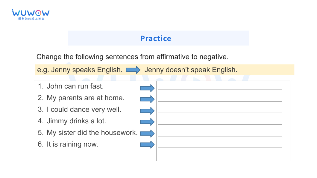Click the arrow next to 'Jimmy drinks a lot'
The height and width of the screenshot is (178, 317).
click(147, 122)
